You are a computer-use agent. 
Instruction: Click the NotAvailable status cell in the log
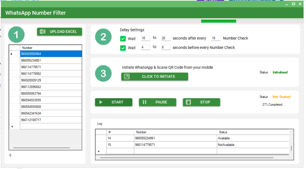tap(253, 145)
